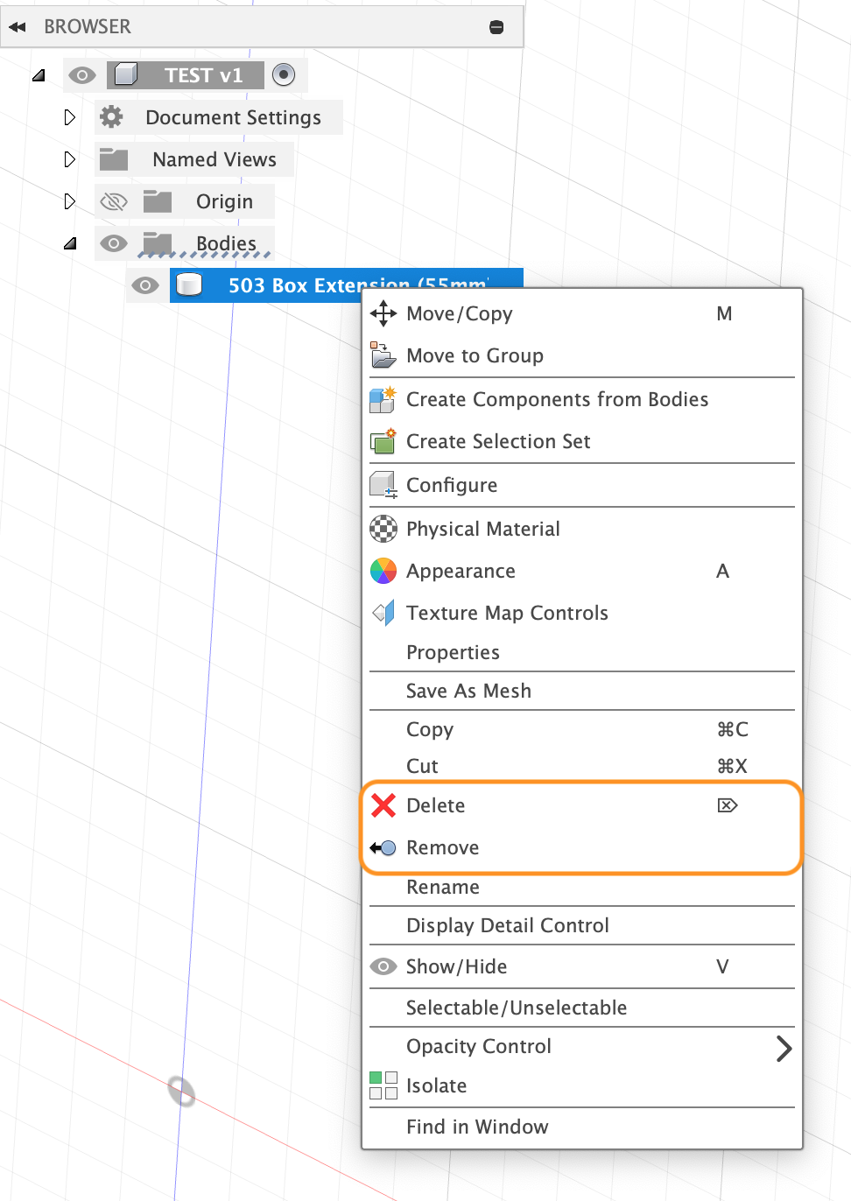The height and width of the screenshot is (1201, 851).
Task: Open Appearance from context menu
Action: (x=582, y=571)
